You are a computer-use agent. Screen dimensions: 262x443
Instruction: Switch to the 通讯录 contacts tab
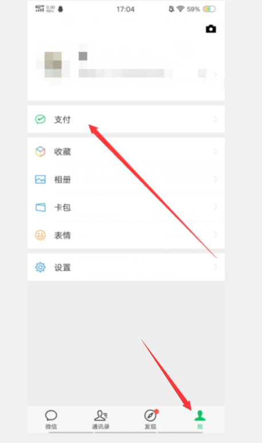(x=101, y=419)
